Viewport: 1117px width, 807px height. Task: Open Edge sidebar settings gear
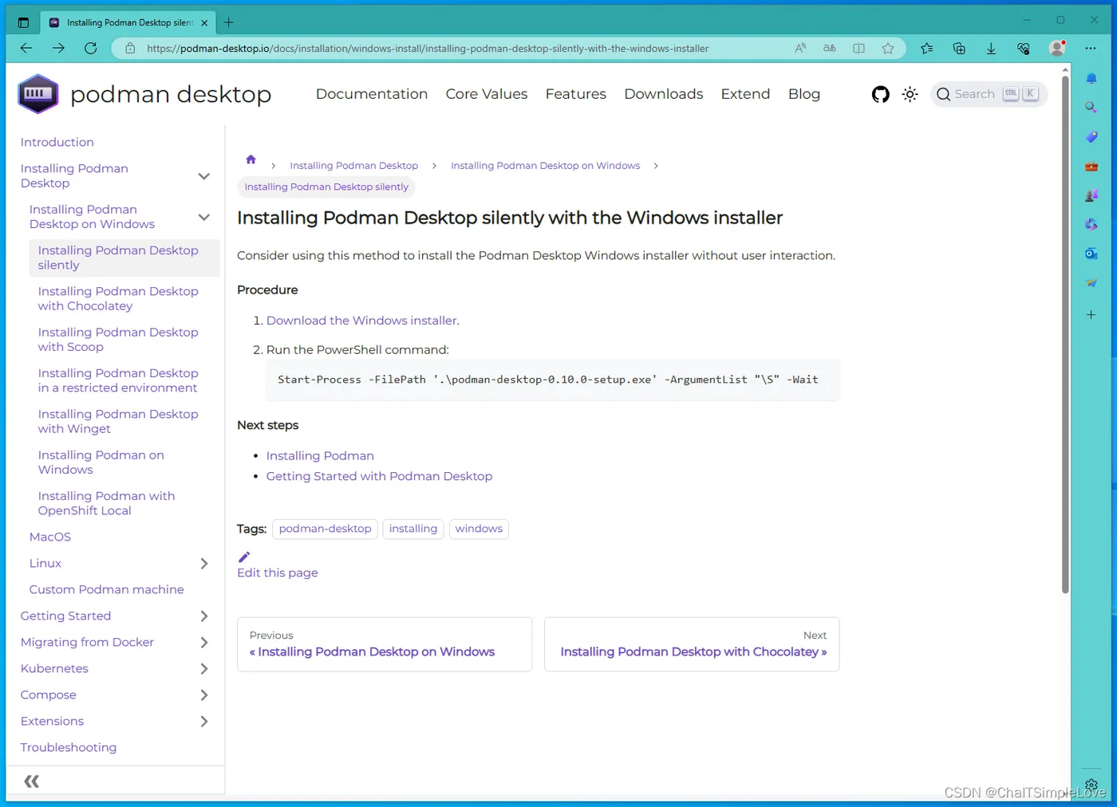(x=1091, y=785)
